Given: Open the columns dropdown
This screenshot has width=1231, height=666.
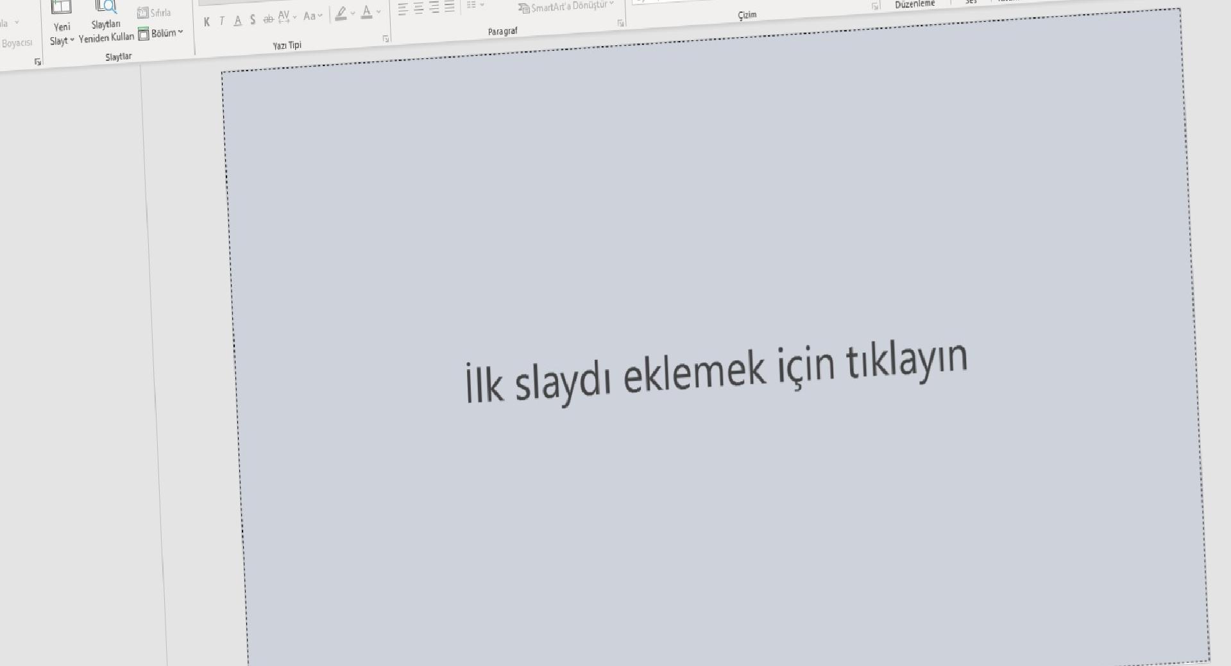Looking at the screenshot, I should pyautogui.click(x=475, y=5).
